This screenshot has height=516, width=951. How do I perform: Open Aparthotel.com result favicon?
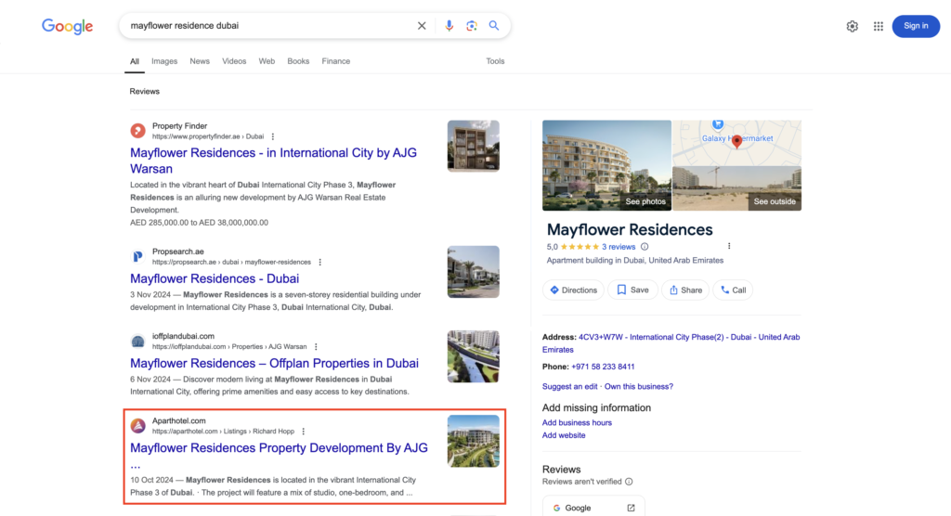137,425
